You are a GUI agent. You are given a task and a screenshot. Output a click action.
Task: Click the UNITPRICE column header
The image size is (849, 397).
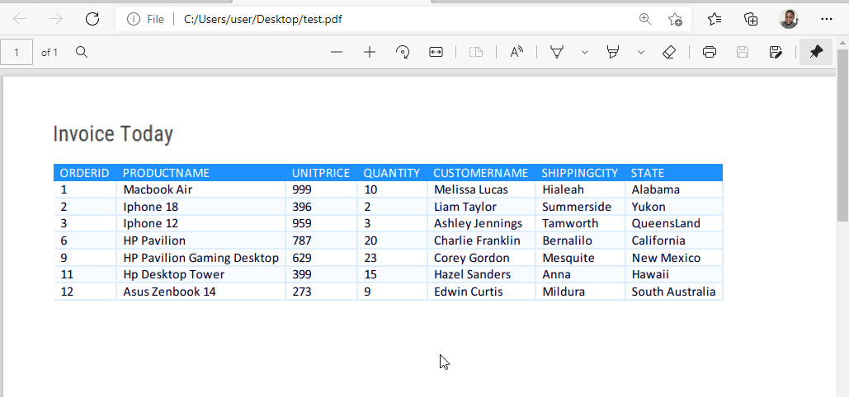[x=321, y=173]
